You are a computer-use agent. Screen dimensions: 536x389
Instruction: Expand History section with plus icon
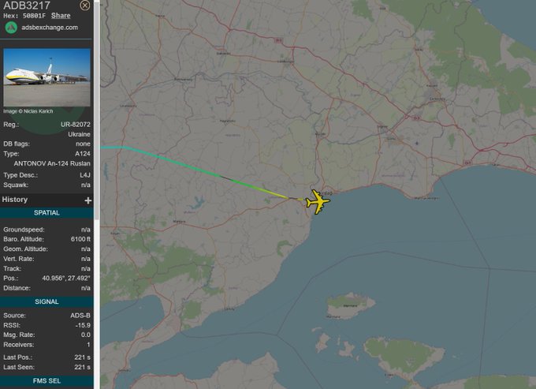click(x=87, y=200)
